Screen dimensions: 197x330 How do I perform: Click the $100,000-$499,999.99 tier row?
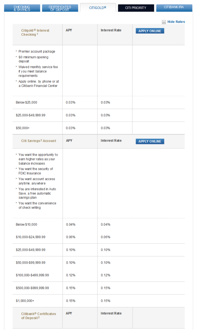32,275
